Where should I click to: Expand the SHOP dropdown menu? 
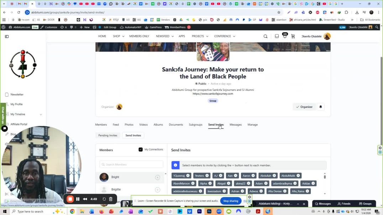point(118,36)
